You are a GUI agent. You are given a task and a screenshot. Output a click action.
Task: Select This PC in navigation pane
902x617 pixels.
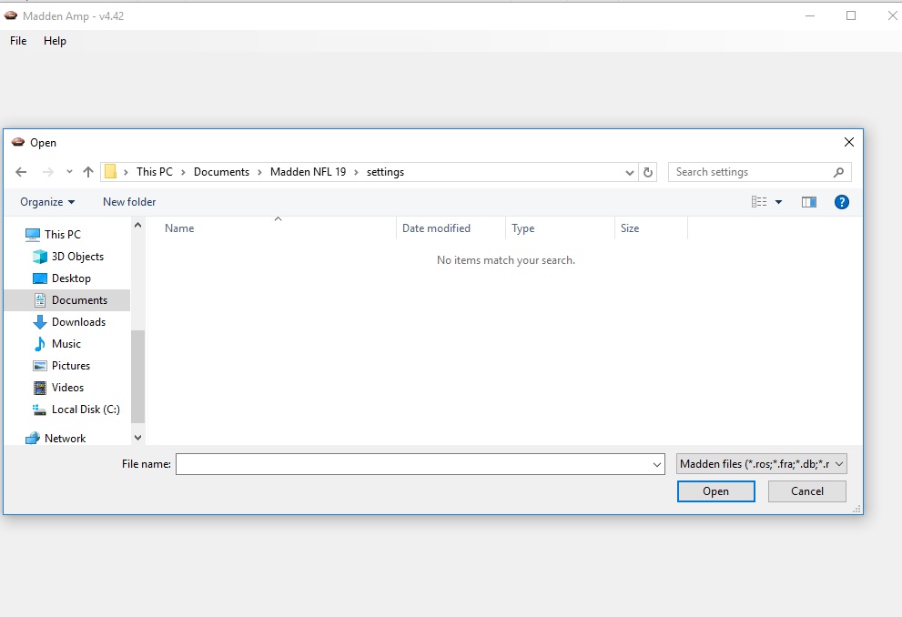coord(63,235)
